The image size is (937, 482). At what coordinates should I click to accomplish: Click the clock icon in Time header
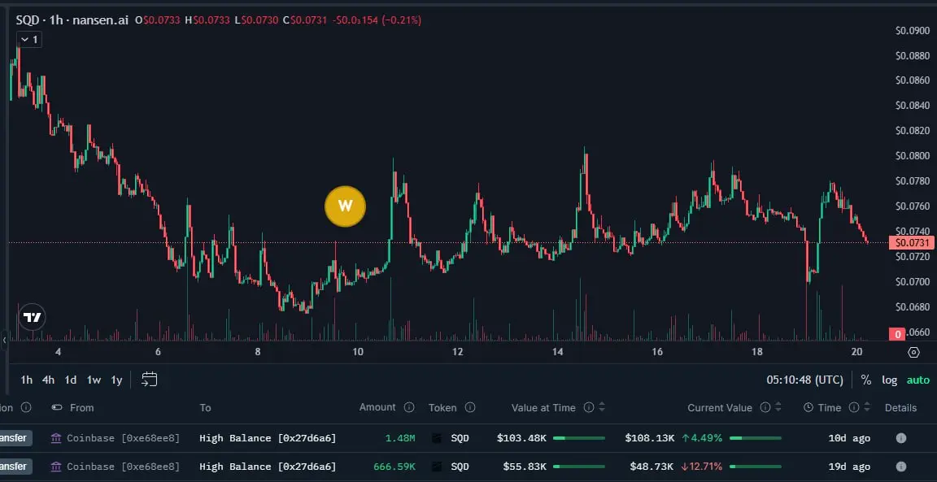coord(808,407)
